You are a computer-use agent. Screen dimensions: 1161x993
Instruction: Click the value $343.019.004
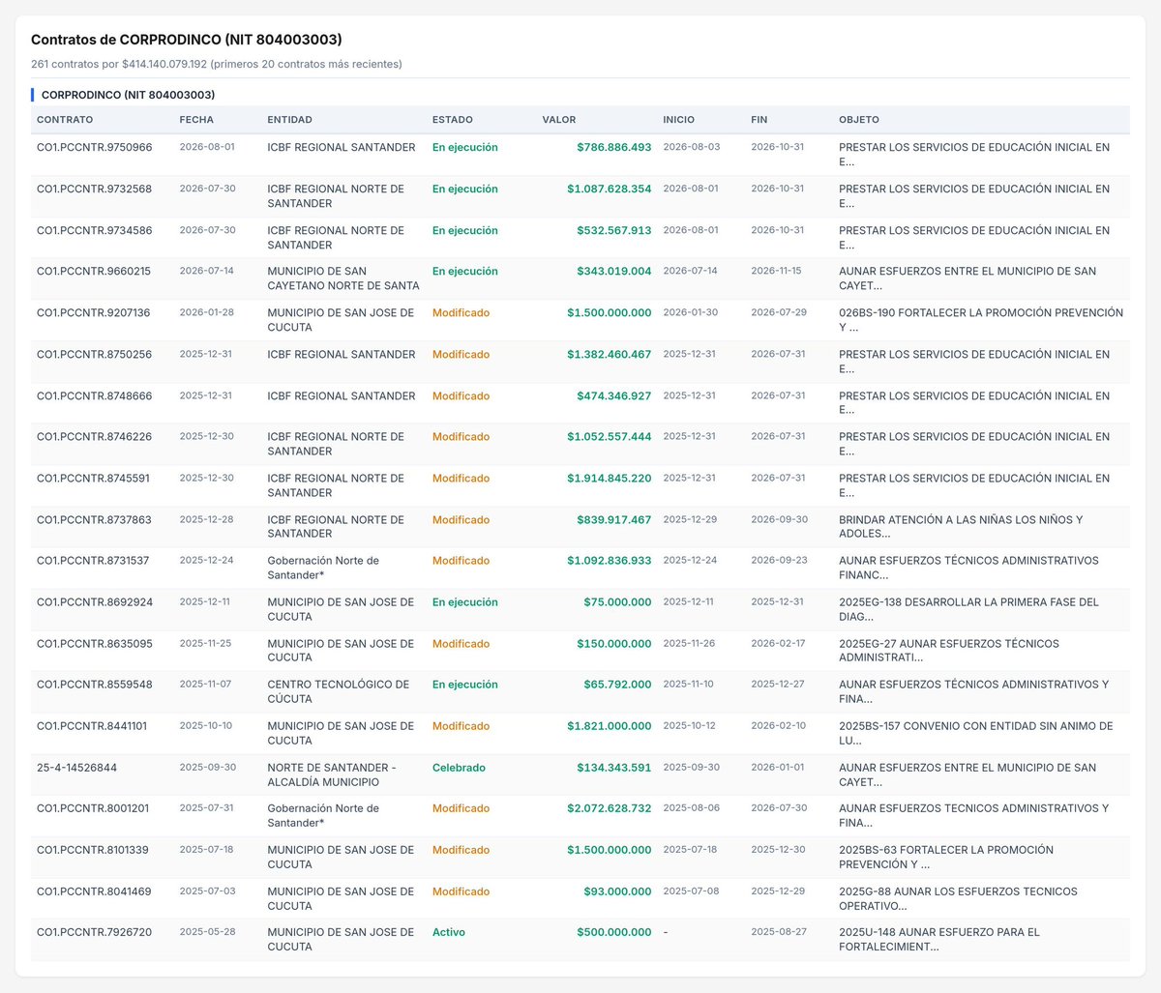click(614, 271)
